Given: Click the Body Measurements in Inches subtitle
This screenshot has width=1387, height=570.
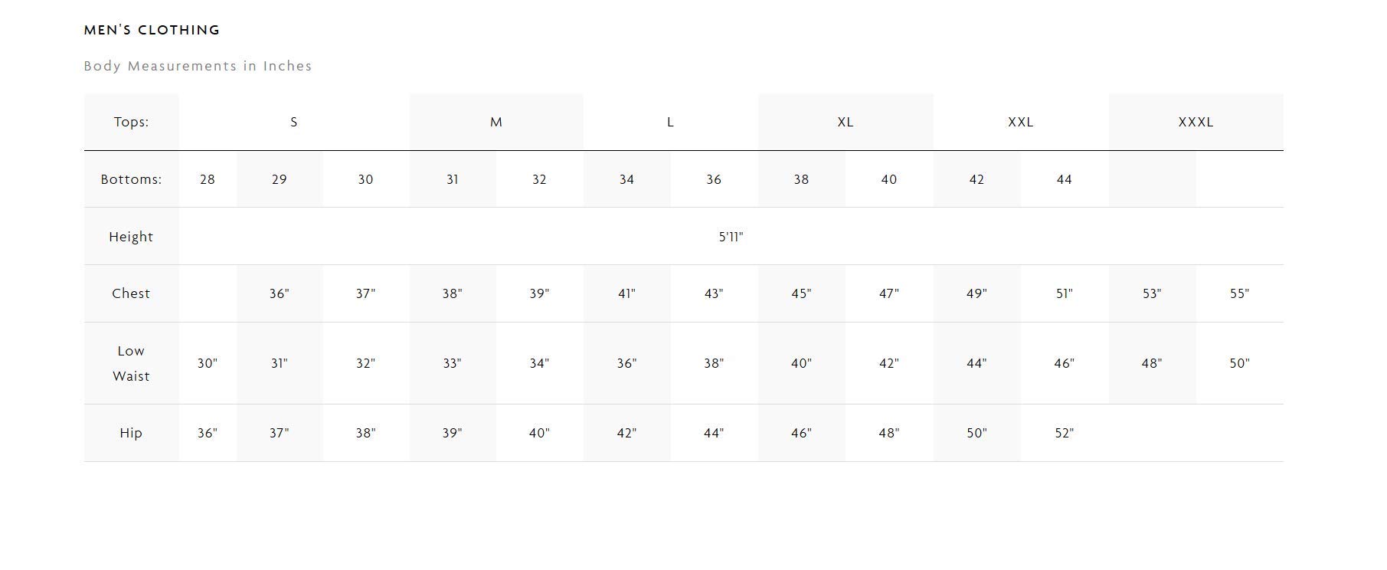Looking at the screenshot, I should tap(198, 66).
